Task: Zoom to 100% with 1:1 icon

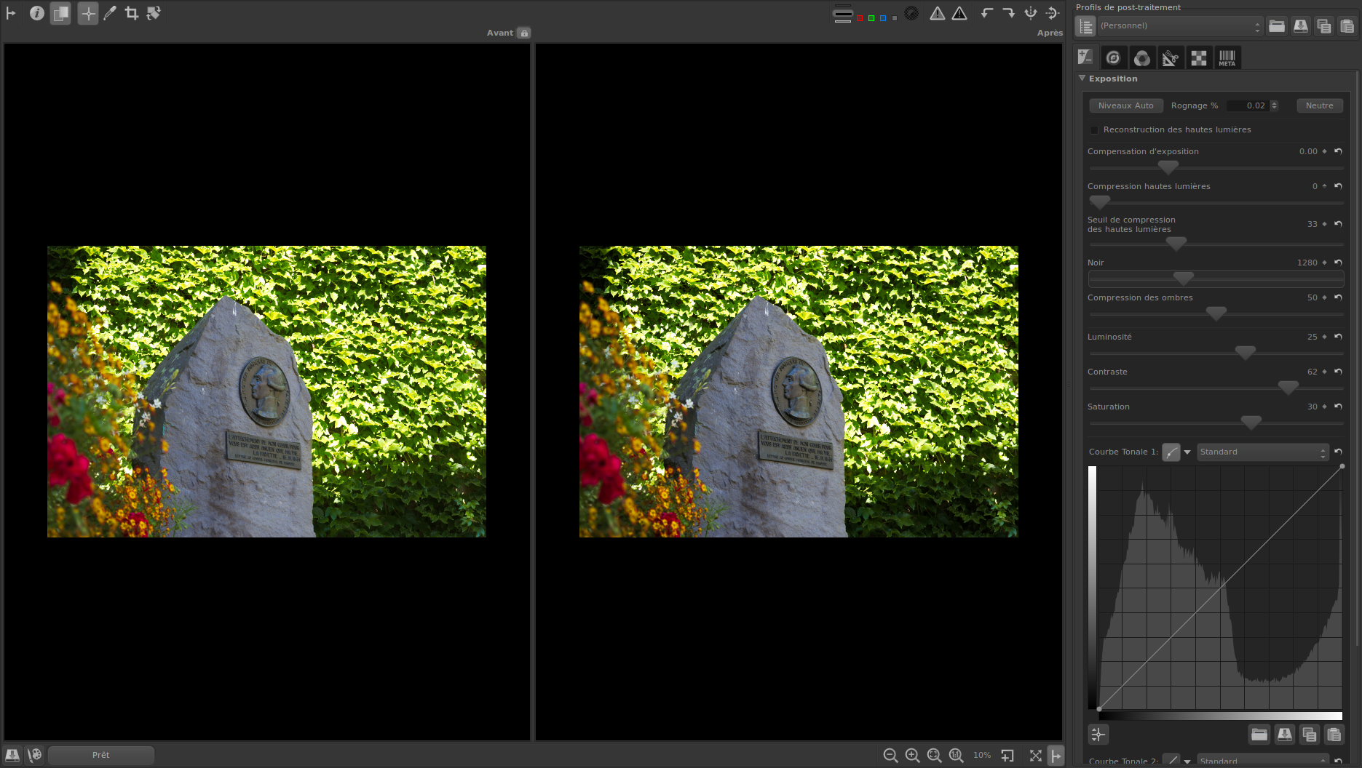Action: [957, 756]
